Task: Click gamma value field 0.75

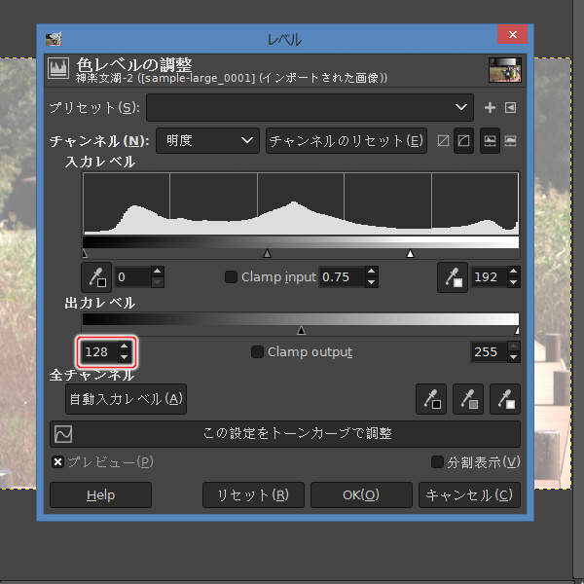Action: tap(342, 277)
